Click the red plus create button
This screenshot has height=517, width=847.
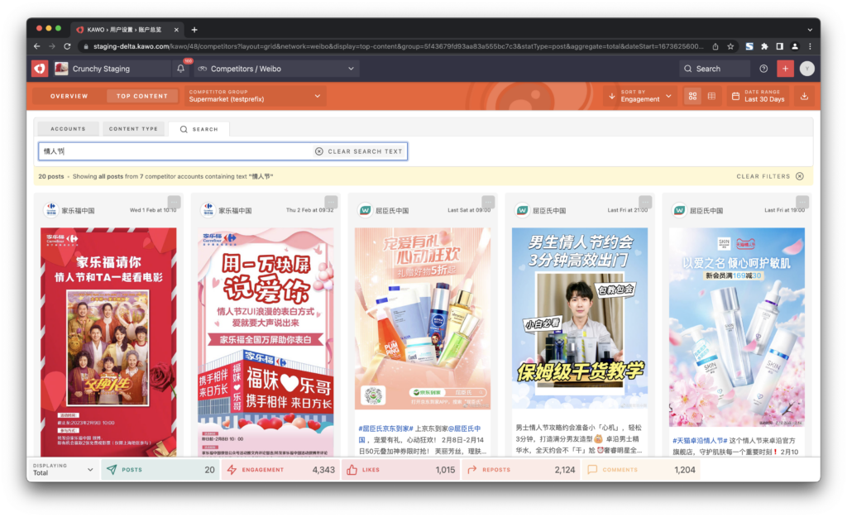tap(785, 69)
